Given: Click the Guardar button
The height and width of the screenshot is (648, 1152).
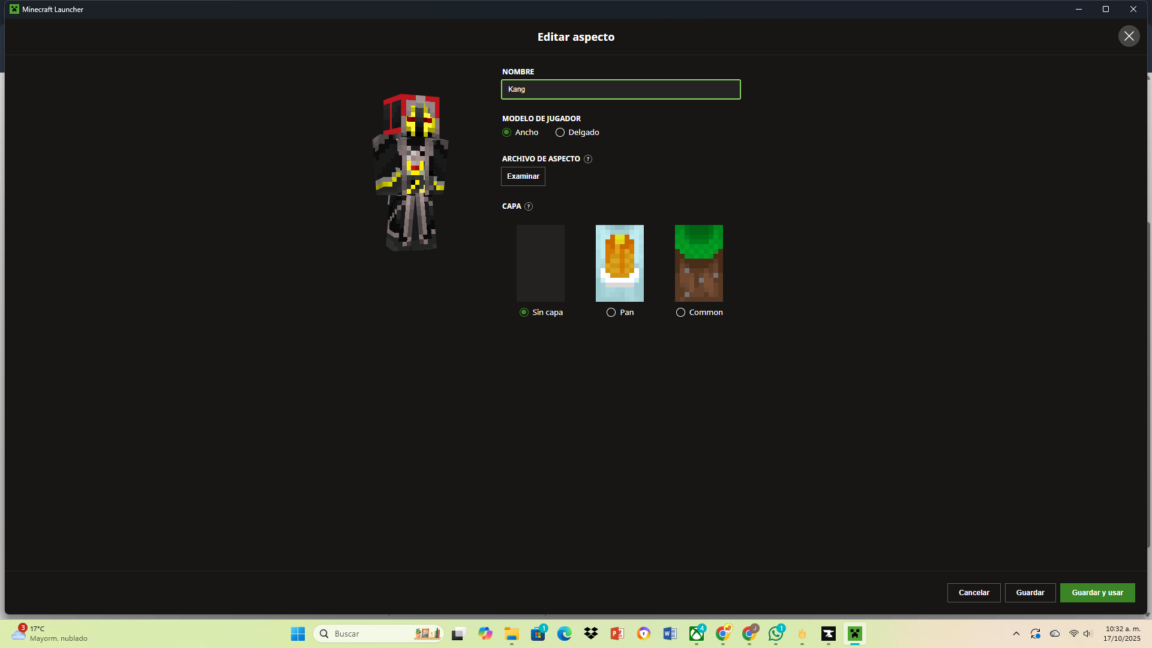Looking at the screenshot, I should click(x=1030, y=593).
